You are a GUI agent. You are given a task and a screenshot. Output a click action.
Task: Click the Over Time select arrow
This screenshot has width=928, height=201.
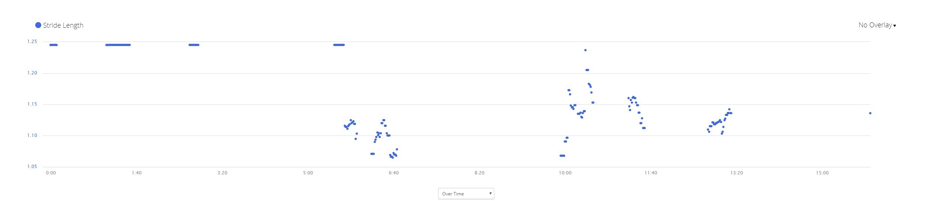(x=490, y=194)
